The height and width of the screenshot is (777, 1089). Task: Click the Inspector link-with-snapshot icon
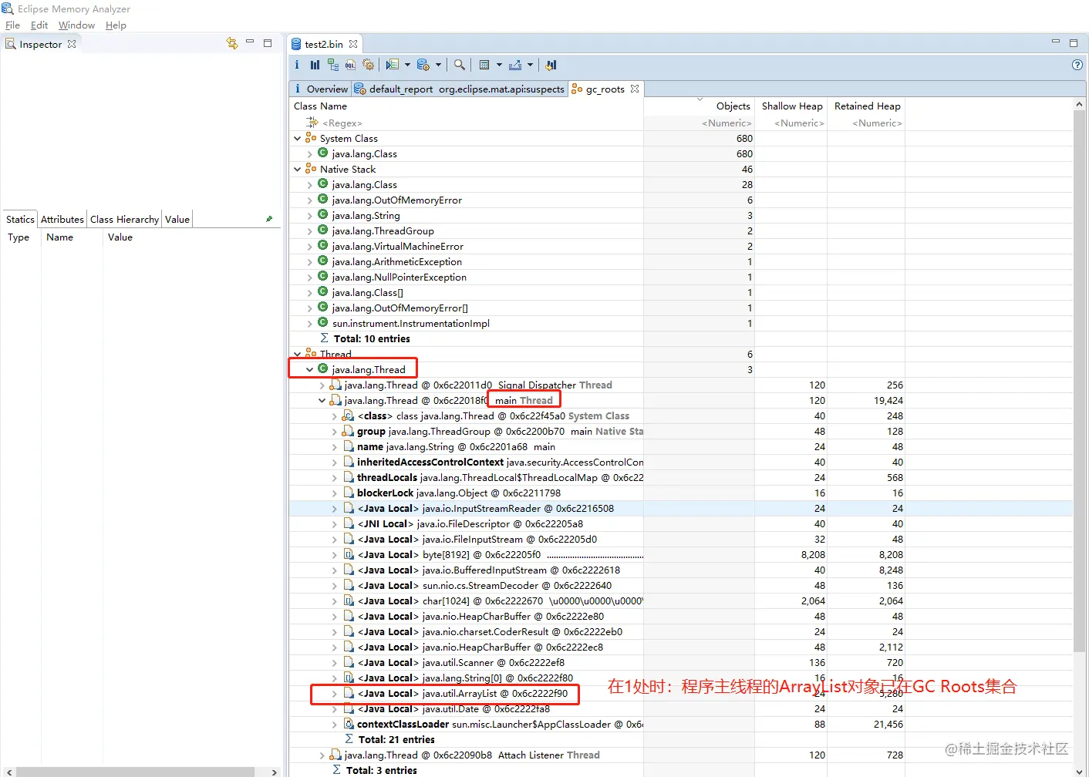coord(231,44)
